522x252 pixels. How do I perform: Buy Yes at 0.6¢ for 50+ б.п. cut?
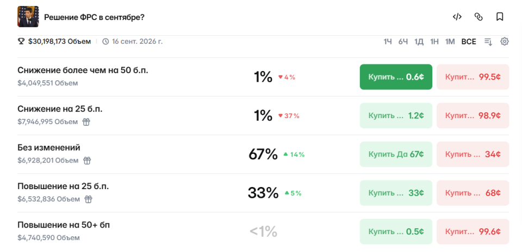tap(396, 77)
